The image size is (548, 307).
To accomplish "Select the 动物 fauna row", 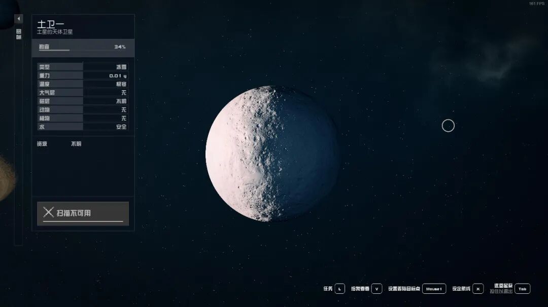I will coord(83,109).
